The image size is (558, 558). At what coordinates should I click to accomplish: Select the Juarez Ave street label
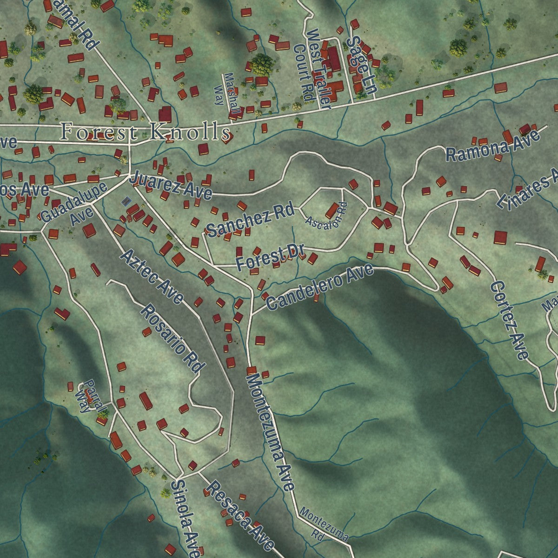point(171,185)
